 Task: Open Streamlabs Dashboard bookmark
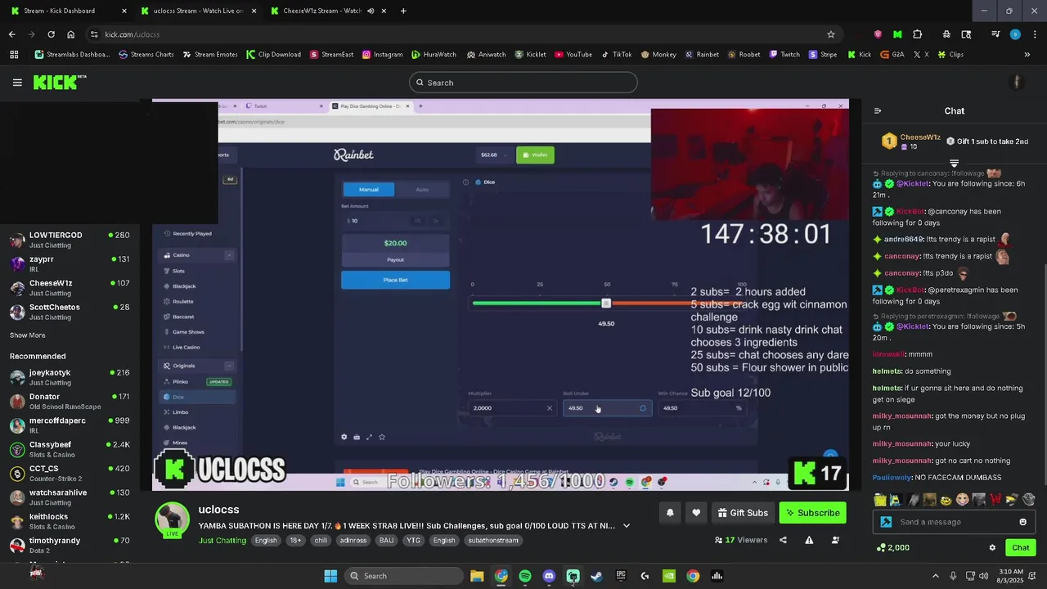coord(72,55)
